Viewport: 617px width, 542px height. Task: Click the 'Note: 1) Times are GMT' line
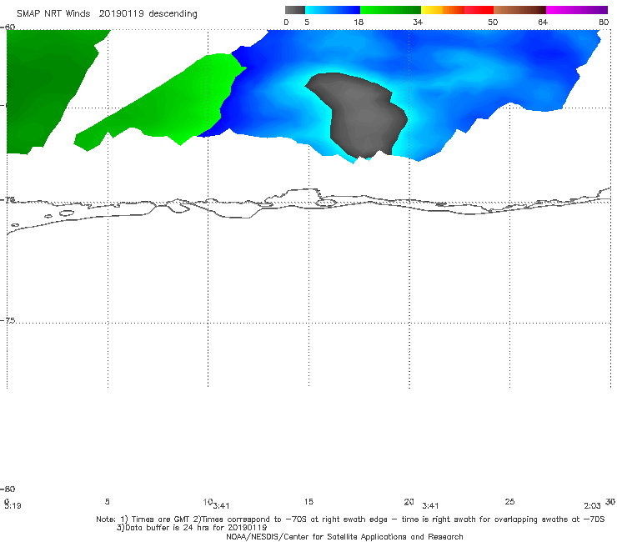[350, 519]
